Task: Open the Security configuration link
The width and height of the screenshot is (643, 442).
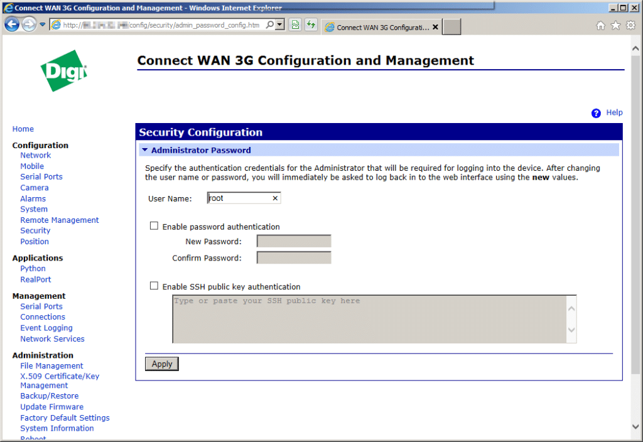Action: point(35,230)
